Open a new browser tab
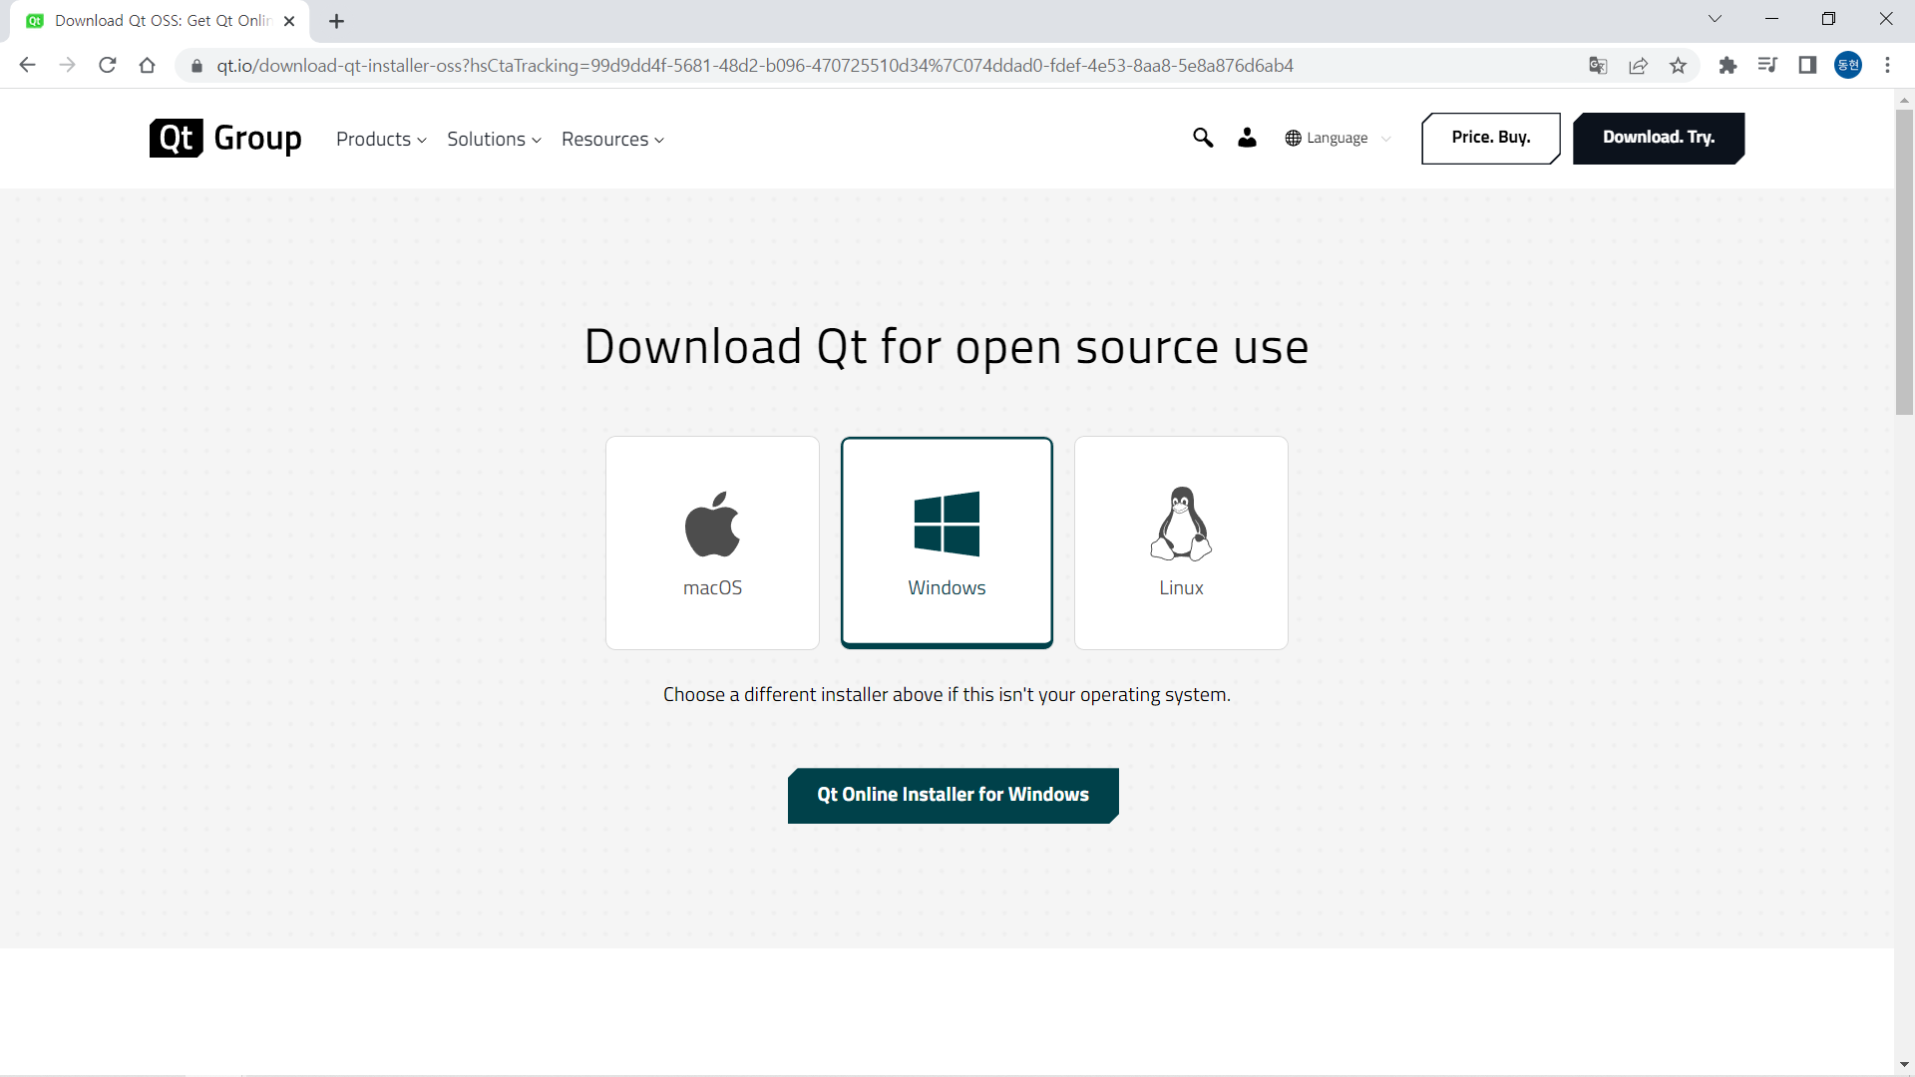The height and width of the screenshot is (1077, 1915). coord(337,21)
